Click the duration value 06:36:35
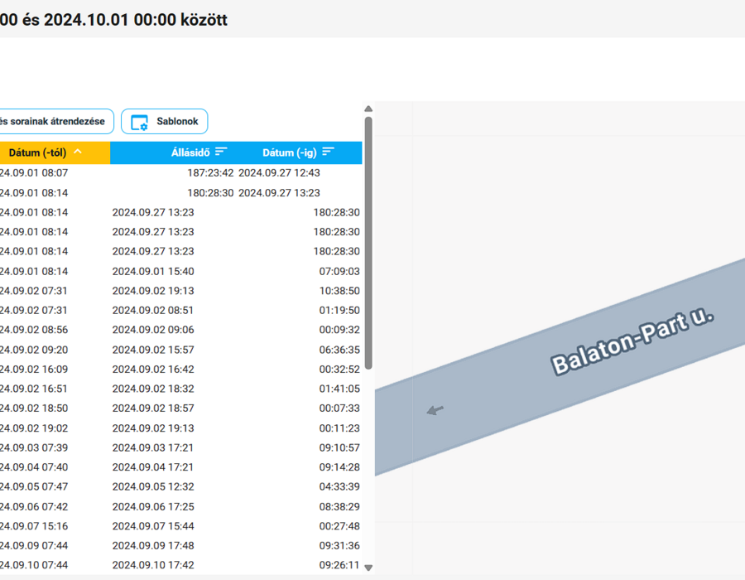 point(339,350)
